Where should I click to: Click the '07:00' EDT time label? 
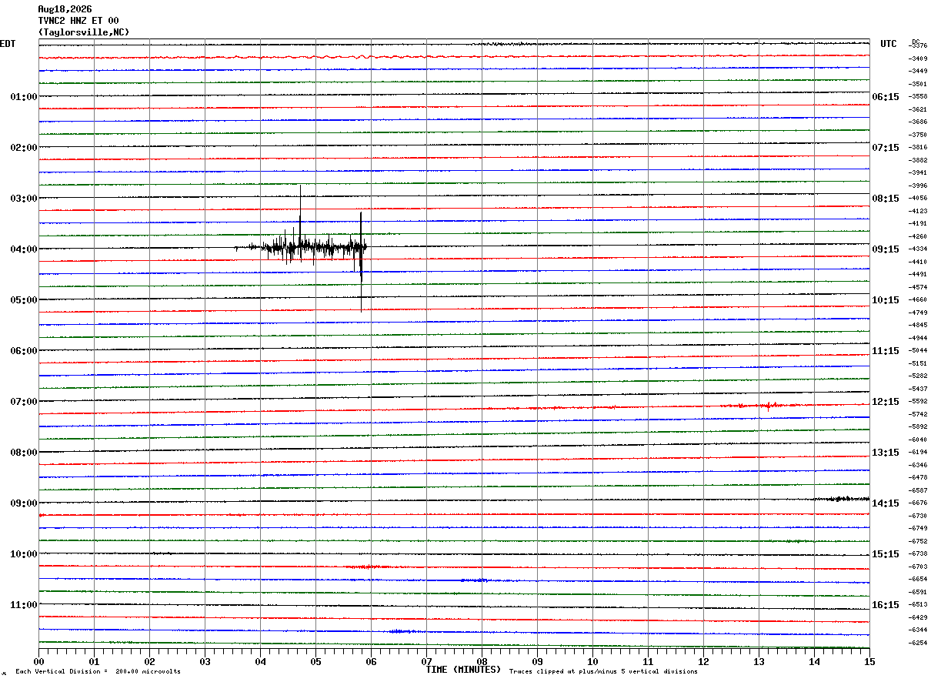tap(23, 402)
